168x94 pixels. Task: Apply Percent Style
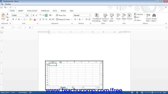(80, 19)
